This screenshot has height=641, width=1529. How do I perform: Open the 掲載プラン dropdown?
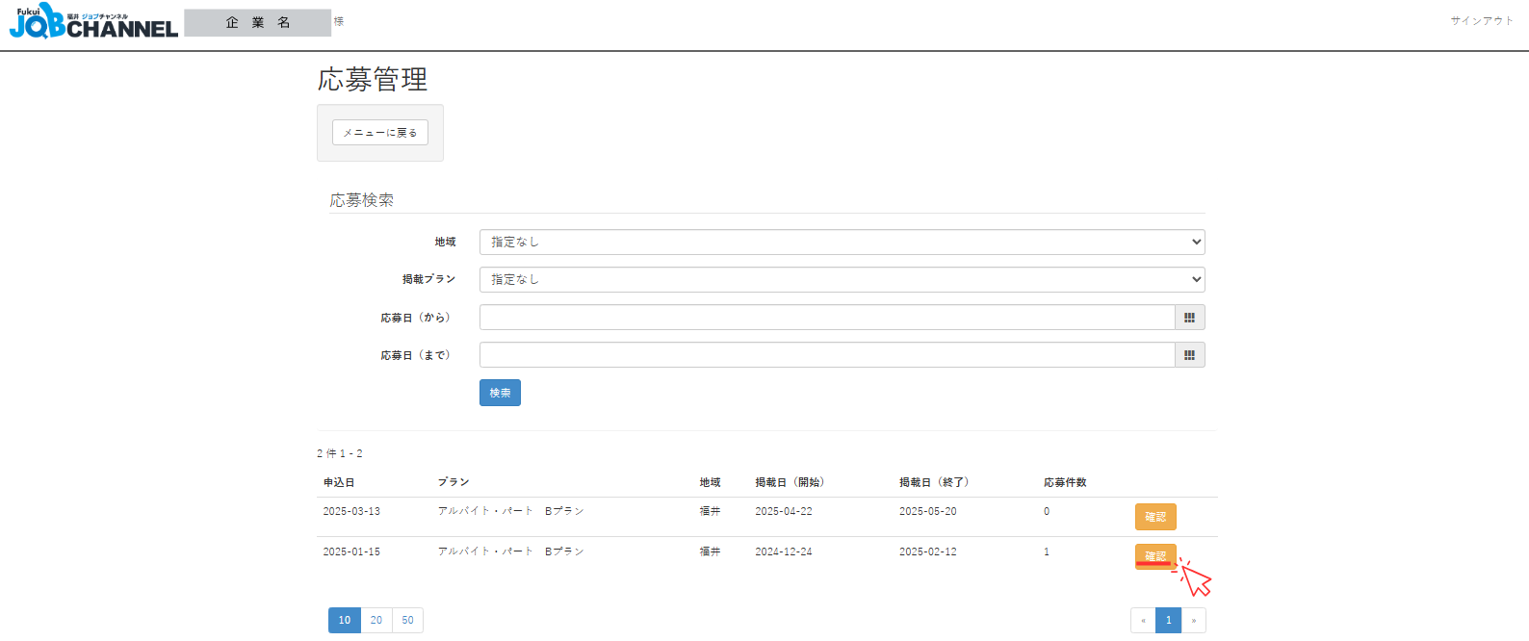(842, 279)
